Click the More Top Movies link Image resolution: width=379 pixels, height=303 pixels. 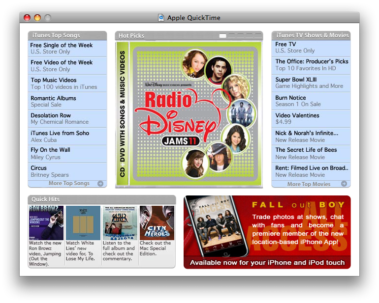(x=309, y=184)
